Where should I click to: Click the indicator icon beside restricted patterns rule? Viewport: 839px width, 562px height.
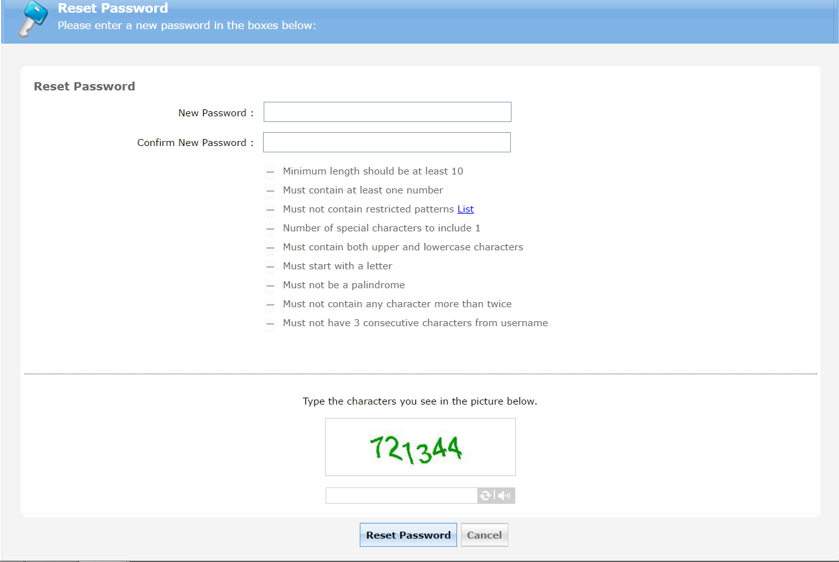point(270,210)
